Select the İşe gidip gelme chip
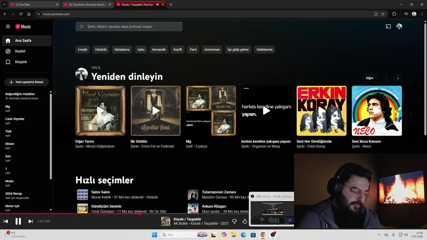The height and width of the screenshot is (240, 427). [x=238, y=50]
